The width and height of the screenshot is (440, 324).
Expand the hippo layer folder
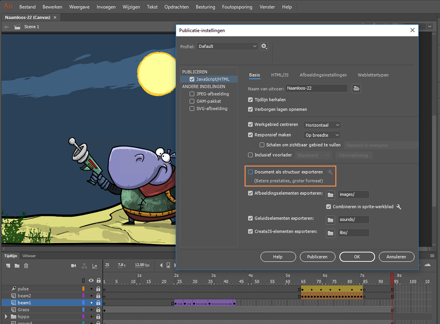(6, 316)
